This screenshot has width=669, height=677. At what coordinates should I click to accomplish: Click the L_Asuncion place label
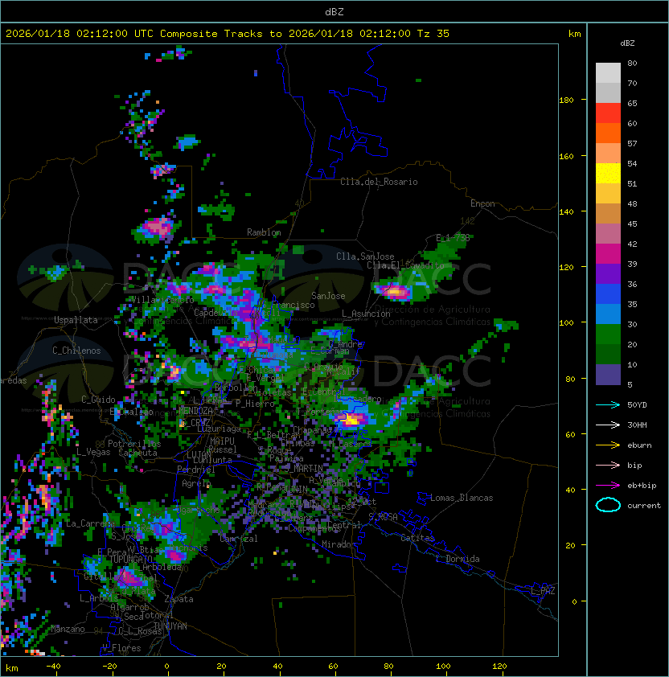coord(366,314)
